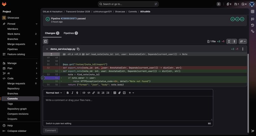The height and width of the screenshot is (136, 256).
Task: Collapse demo_service/app.py file diff
Action: (47, 49)
